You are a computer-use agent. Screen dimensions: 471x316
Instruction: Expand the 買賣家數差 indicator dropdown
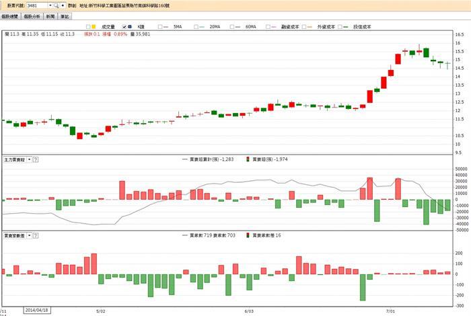click(28, 236)
